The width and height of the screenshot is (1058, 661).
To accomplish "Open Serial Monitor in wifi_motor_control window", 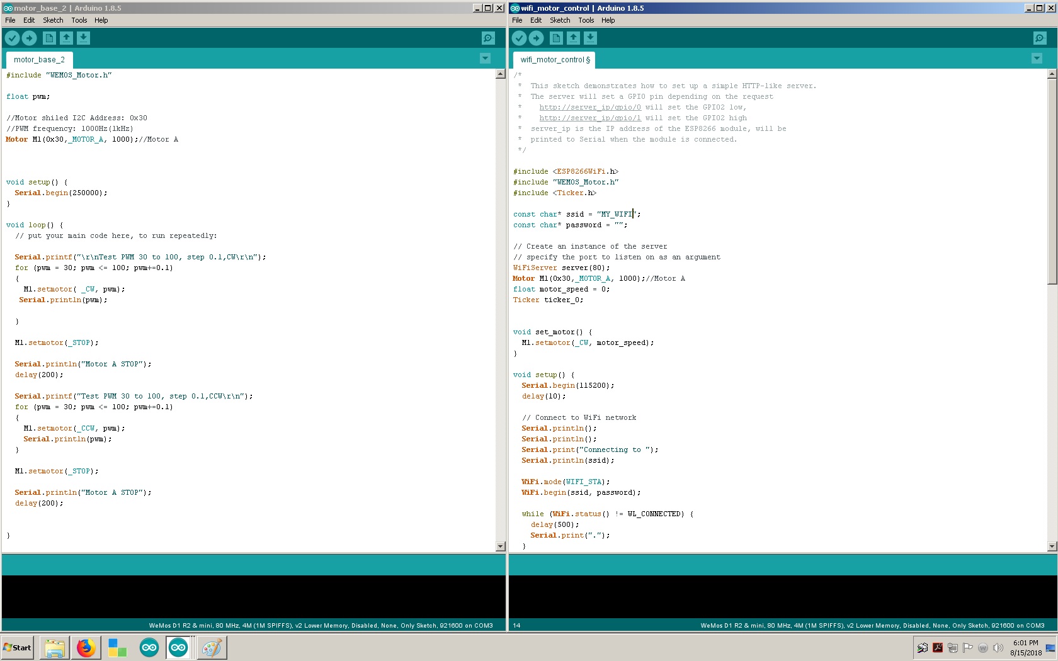I will pos(1040,38).
